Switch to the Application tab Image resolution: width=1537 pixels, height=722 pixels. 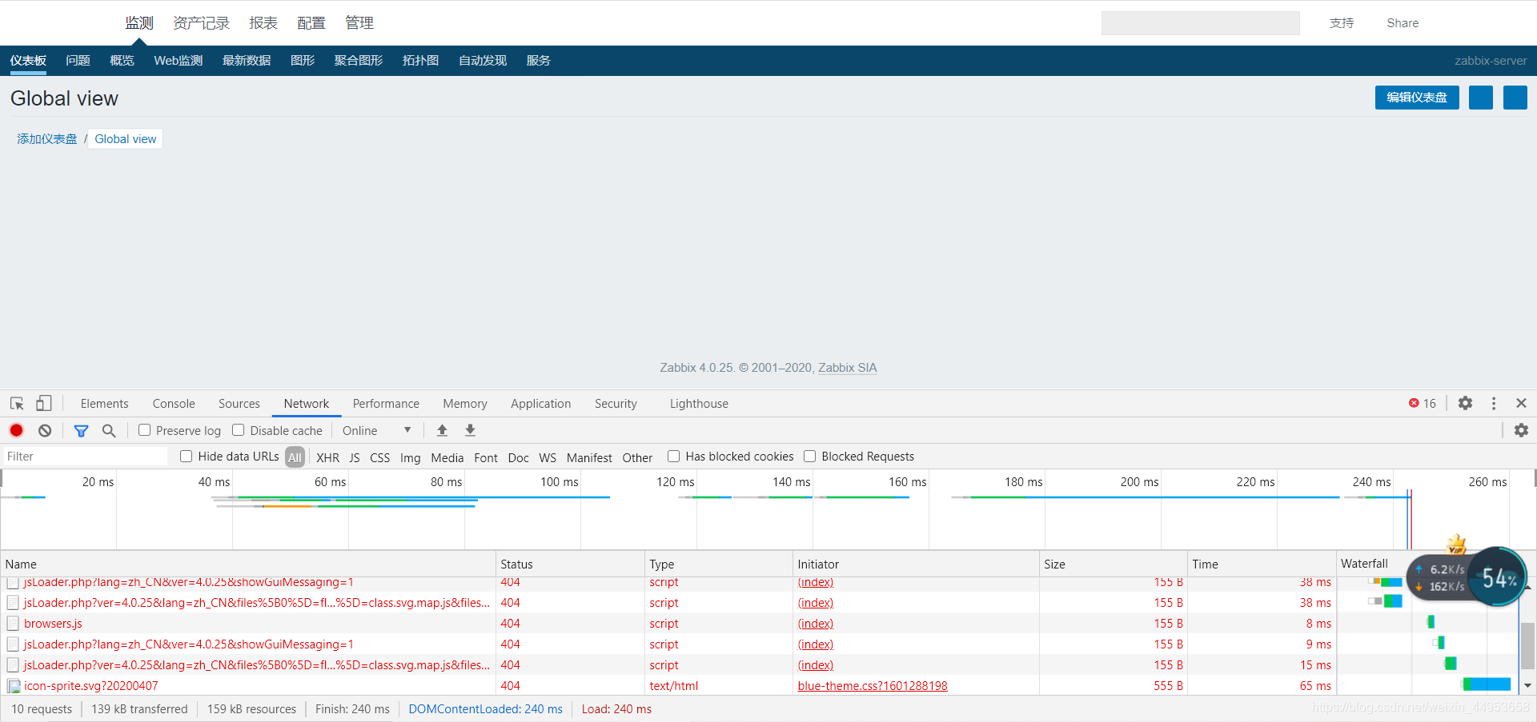click(x=541, y=404)
